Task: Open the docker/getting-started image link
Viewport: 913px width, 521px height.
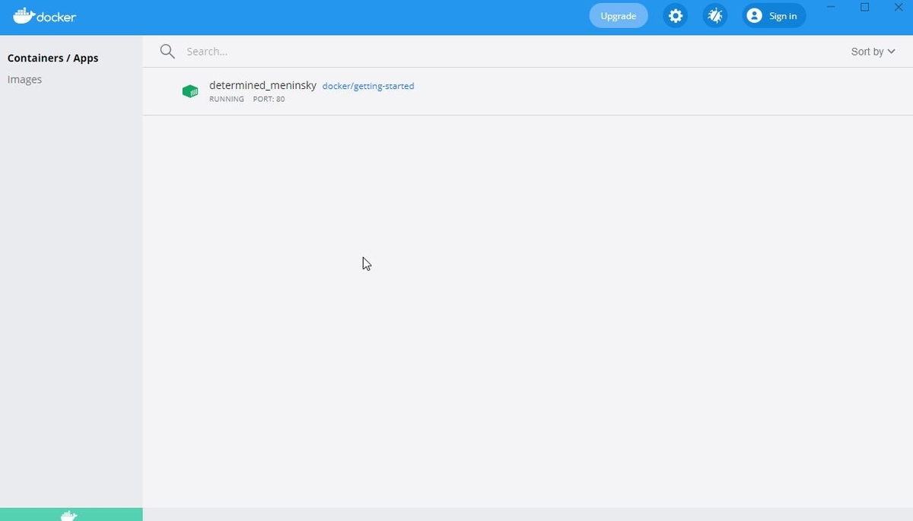Action: 368,86
